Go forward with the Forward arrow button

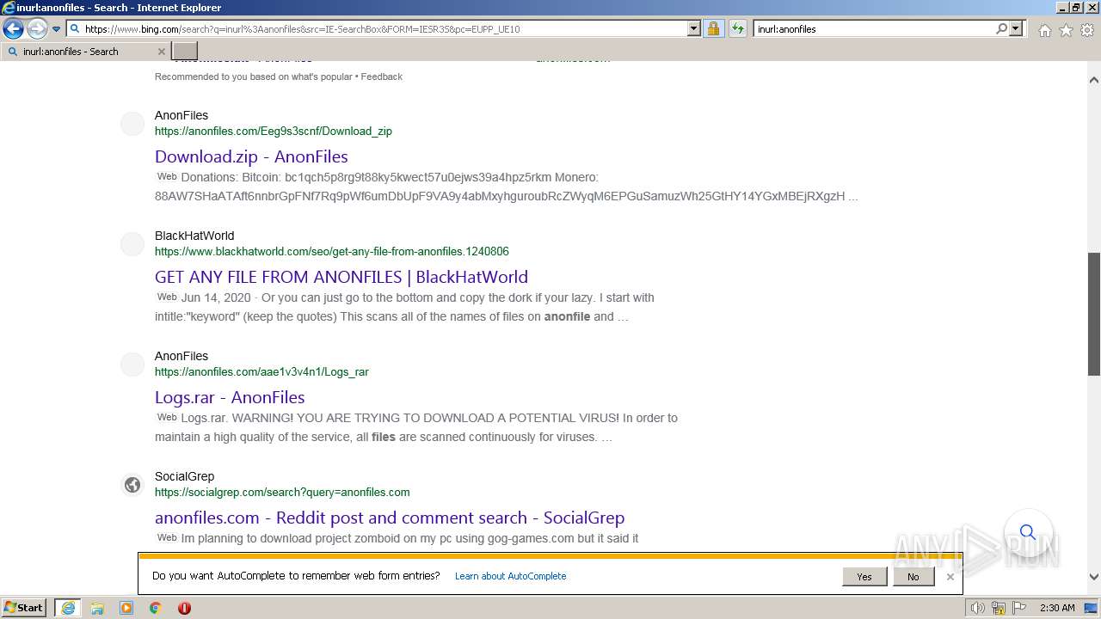(x=37, y=28)
